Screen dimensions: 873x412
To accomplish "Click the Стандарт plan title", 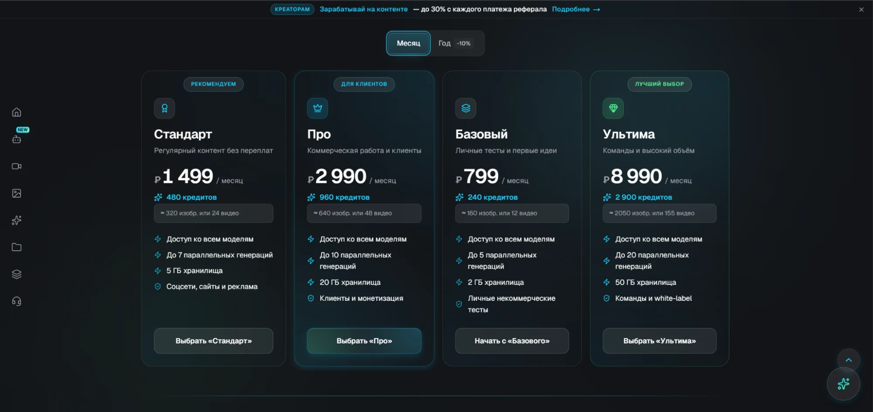I will (183, 134).
